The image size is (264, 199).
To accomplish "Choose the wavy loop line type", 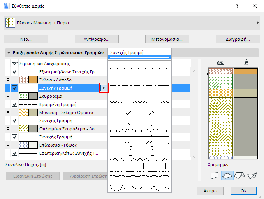I will (139, 131).
